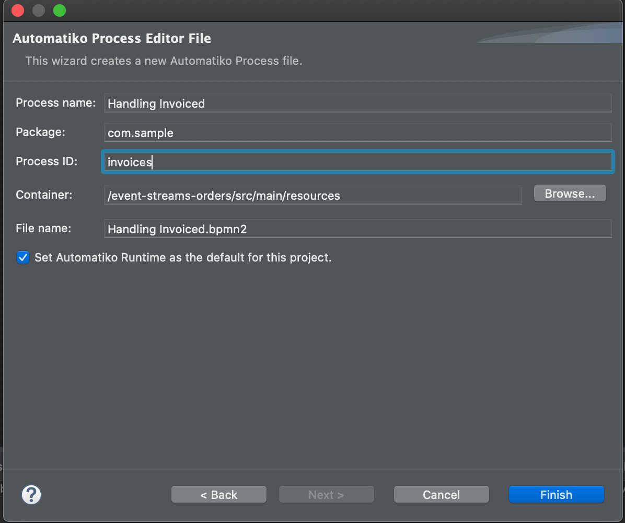
Task: Click the "File name:" label
Action: 43,228
